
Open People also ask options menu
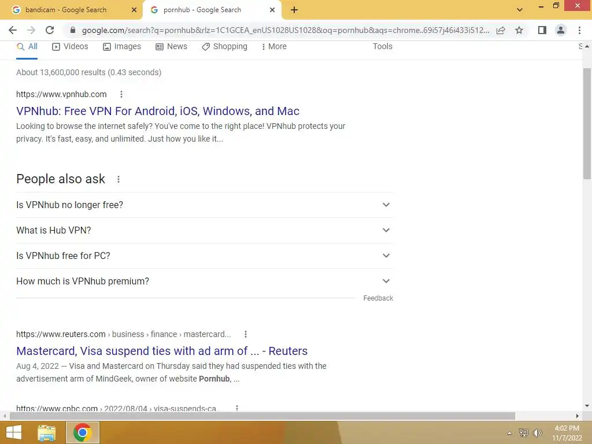pyautogui.click(x=118, y=179)
